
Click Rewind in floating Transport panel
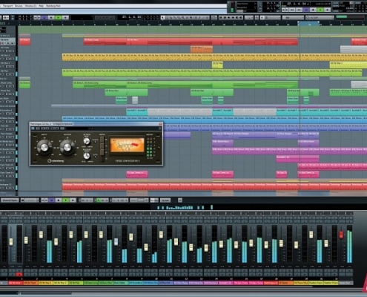(x=292, y=10)
